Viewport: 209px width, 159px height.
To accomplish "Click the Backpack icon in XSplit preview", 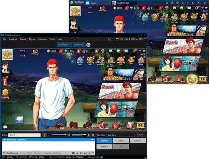I will click(x=102, y=125).
